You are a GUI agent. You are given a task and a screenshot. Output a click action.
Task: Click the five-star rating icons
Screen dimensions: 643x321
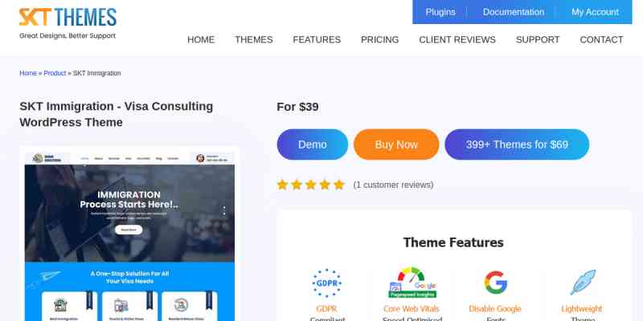[x=311, y=185]
